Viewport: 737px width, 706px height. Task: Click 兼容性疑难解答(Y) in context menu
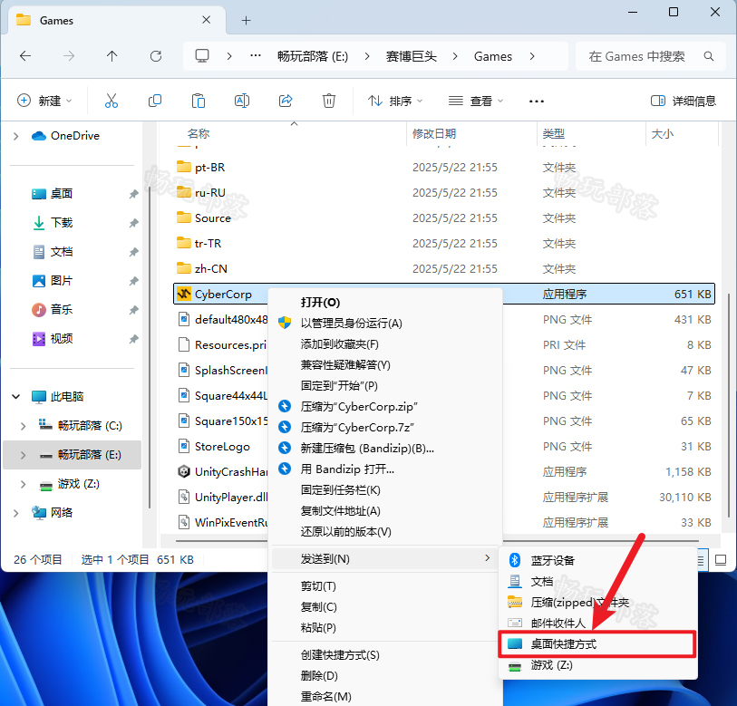tap(385, 364)
